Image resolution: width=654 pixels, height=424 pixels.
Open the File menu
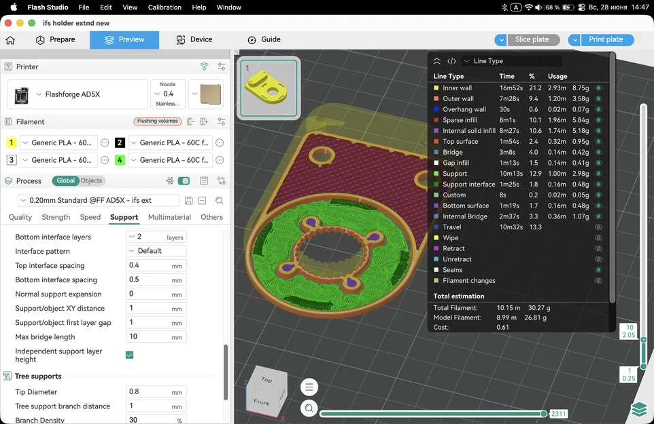[84, 7]
